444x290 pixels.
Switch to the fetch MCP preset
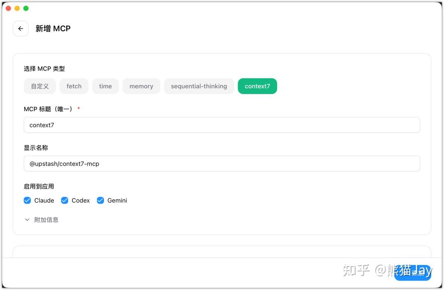point(74,86)
